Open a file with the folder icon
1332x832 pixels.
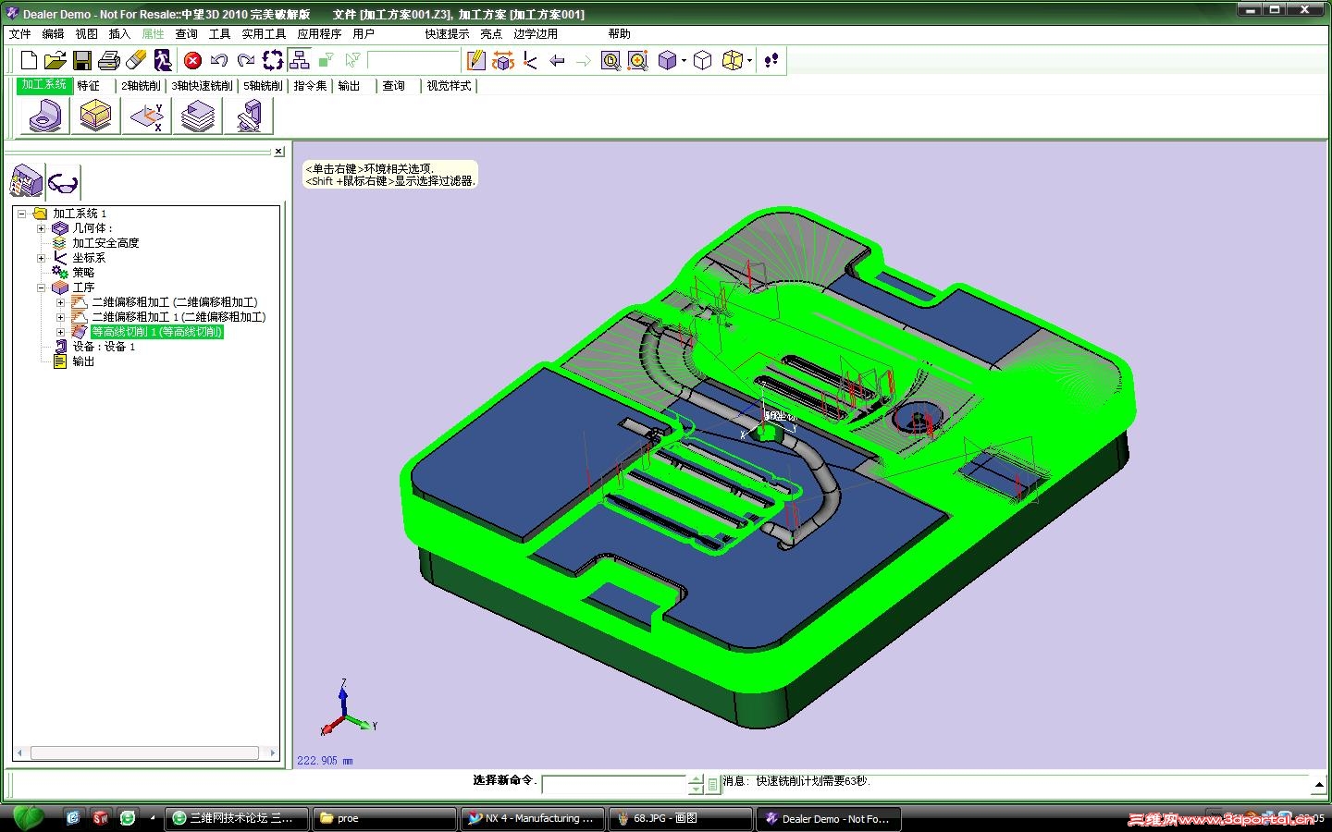tap(55, 61)
